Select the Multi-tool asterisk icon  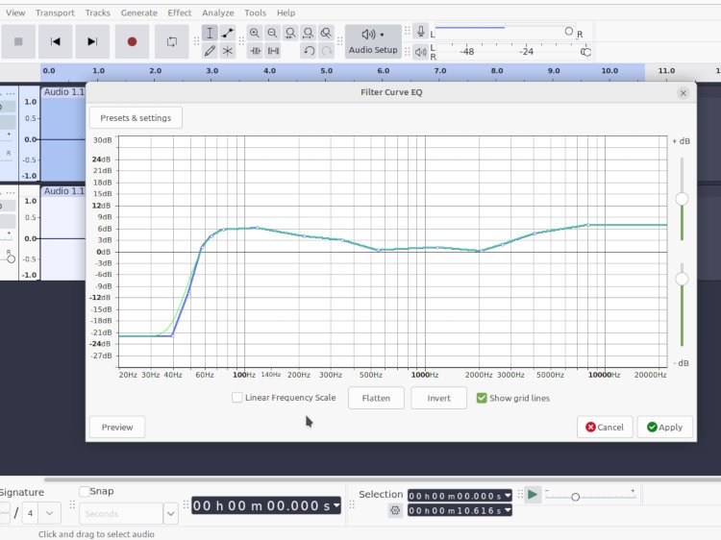[x=228, y=51]
